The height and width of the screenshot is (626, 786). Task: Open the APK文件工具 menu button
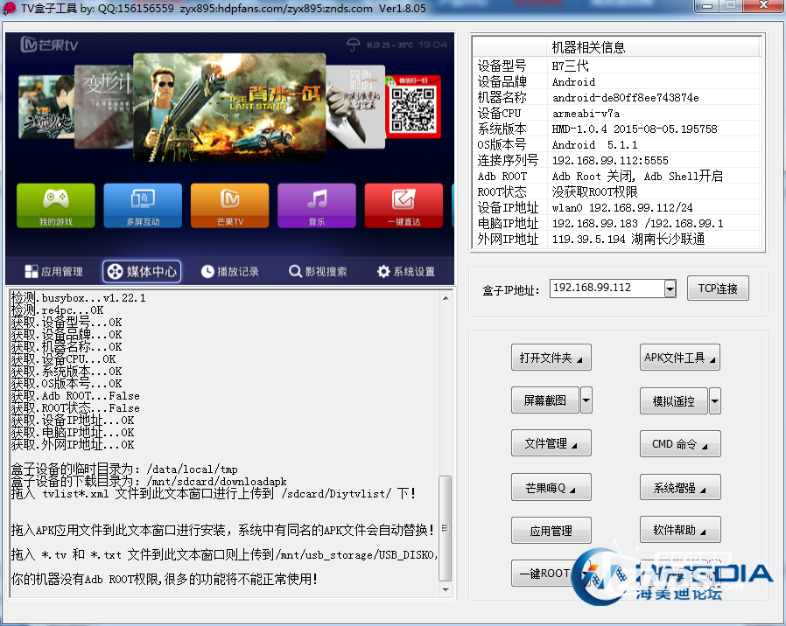coord(680,358)
